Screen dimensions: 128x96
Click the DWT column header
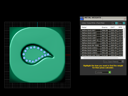pos(114,27)
